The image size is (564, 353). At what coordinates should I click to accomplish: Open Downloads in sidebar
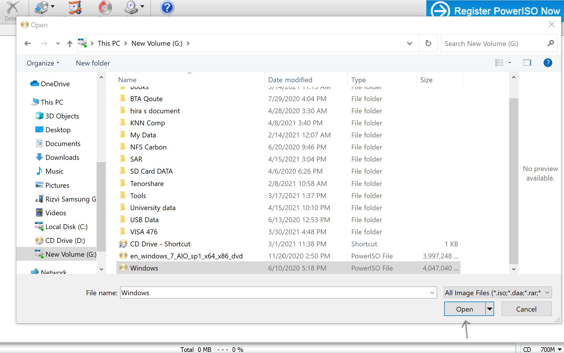pos(57,158)
